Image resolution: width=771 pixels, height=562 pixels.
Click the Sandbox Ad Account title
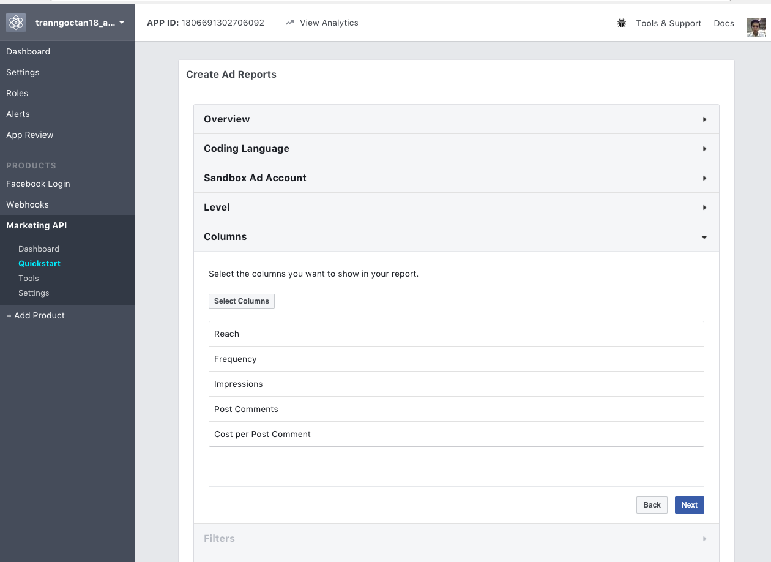255,178
